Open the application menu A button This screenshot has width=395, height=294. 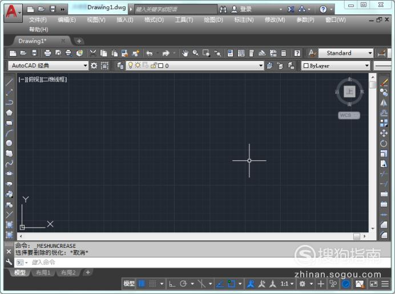13,12
